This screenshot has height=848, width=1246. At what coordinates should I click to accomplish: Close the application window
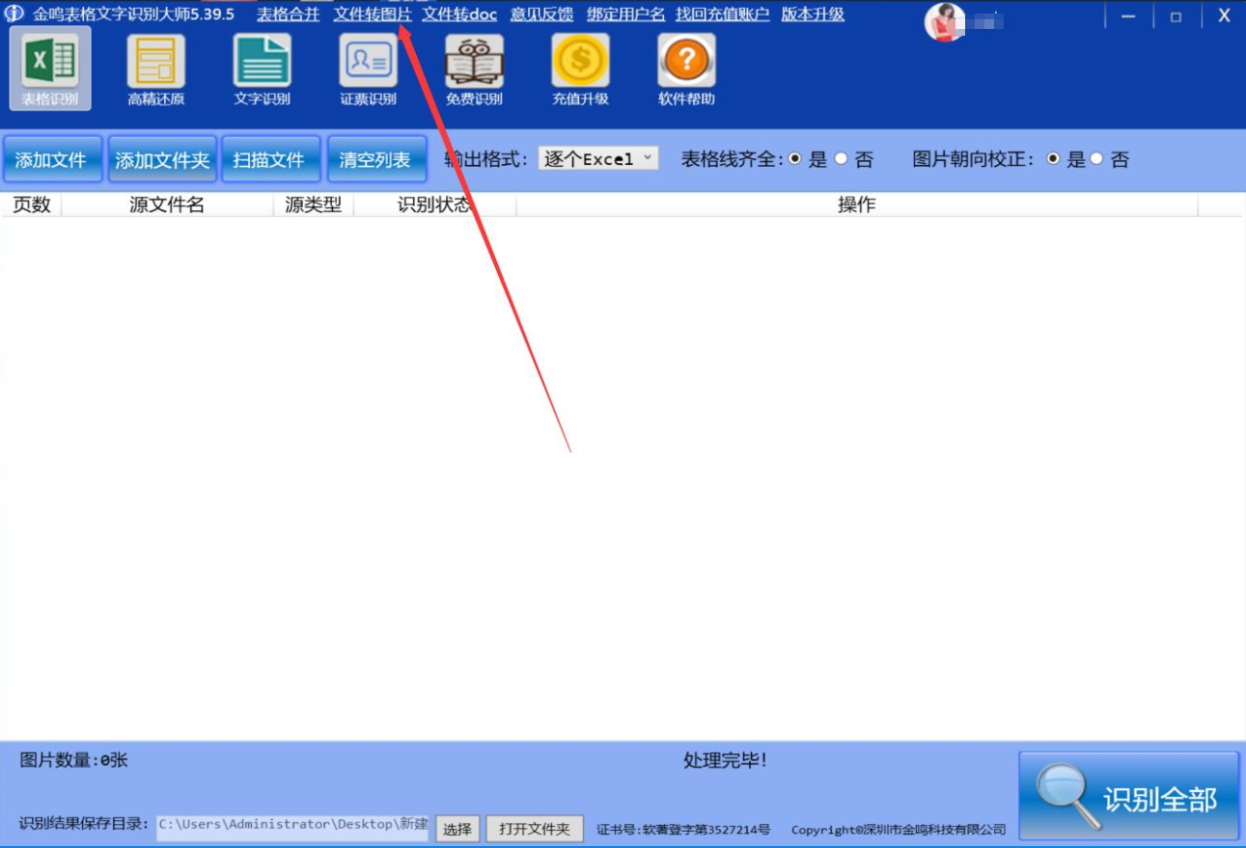point(1224,15)
